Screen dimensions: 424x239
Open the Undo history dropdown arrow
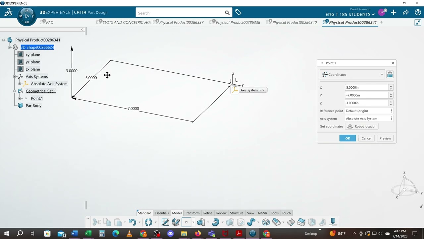[139, 222]
